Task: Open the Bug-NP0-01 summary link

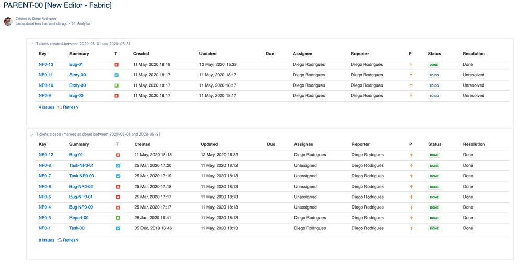Action: 81,197
